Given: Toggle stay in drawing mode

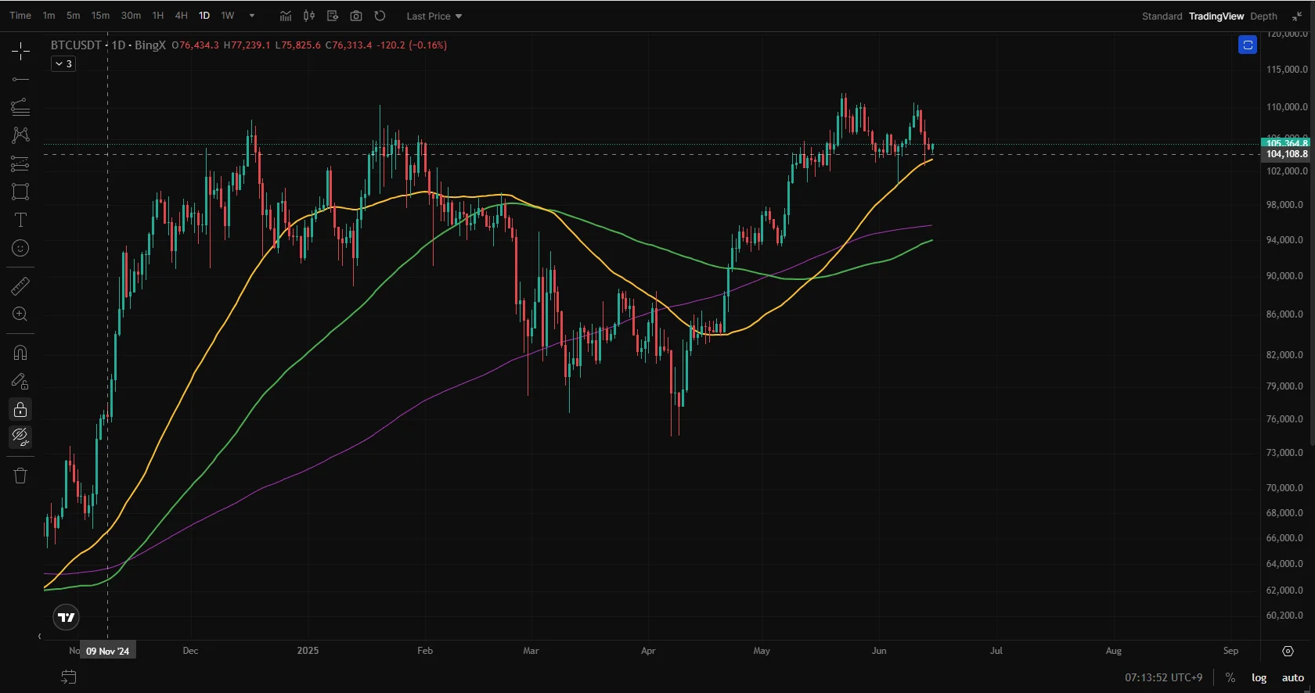Looking at the screenshot, I should click(x=20, y=381).
